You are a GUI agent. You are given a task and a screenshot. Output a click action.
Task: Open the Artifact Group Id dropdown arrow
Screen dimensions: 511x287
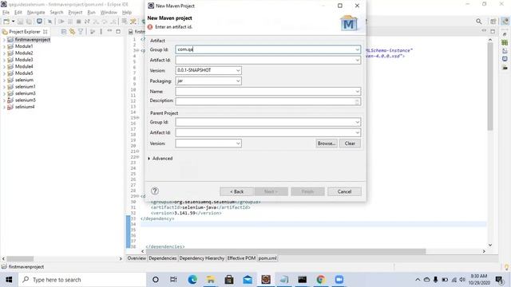click(x=357, y=49)
